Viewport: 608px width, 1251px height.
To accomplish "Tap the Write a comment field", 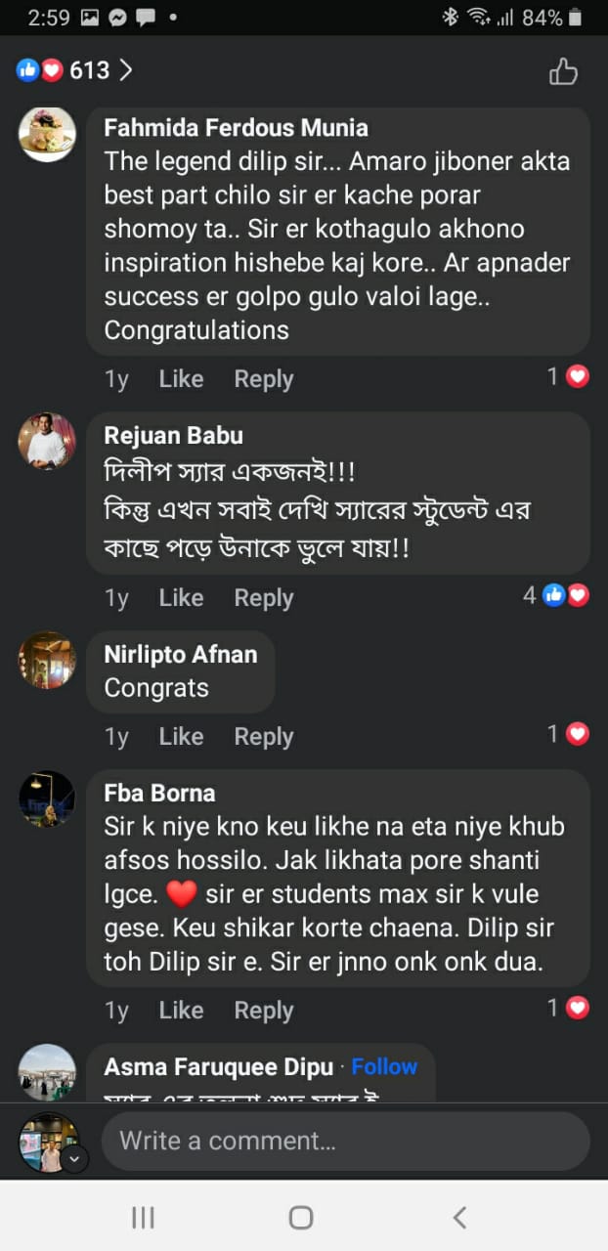I will click(345, 1141).
